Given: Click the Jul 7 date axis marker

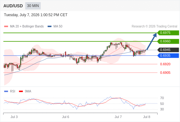Looking at the screenshot, I should (x=118, y=117).
